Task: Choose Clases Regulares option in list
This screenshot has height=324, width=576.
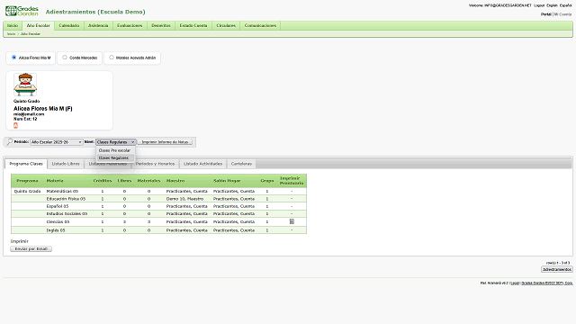Action: click(115, 157)
